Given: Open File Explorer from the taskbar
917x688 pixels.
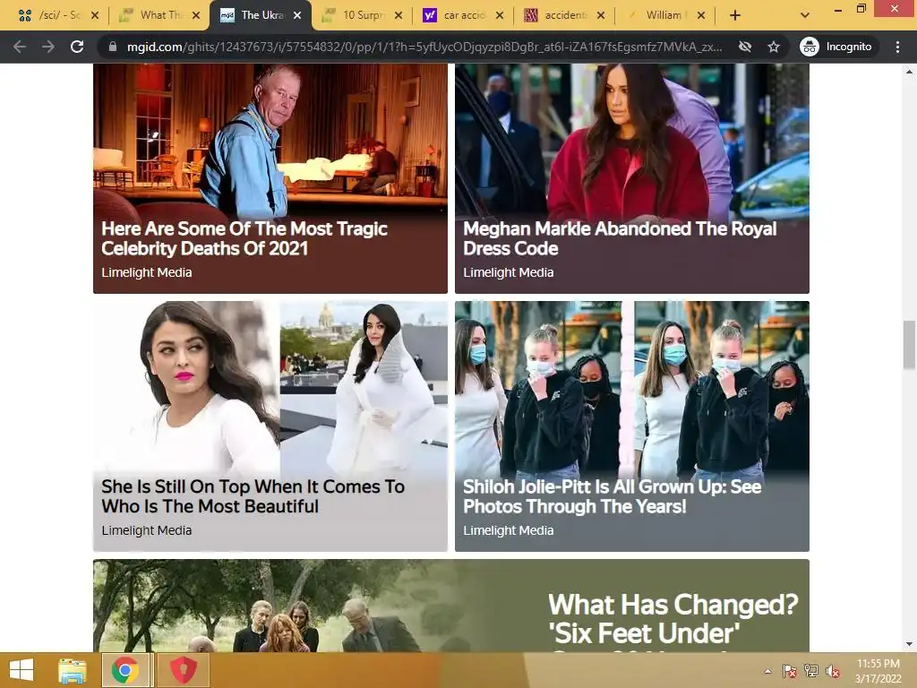Looking at the screenshot, I should coord(72,670).
